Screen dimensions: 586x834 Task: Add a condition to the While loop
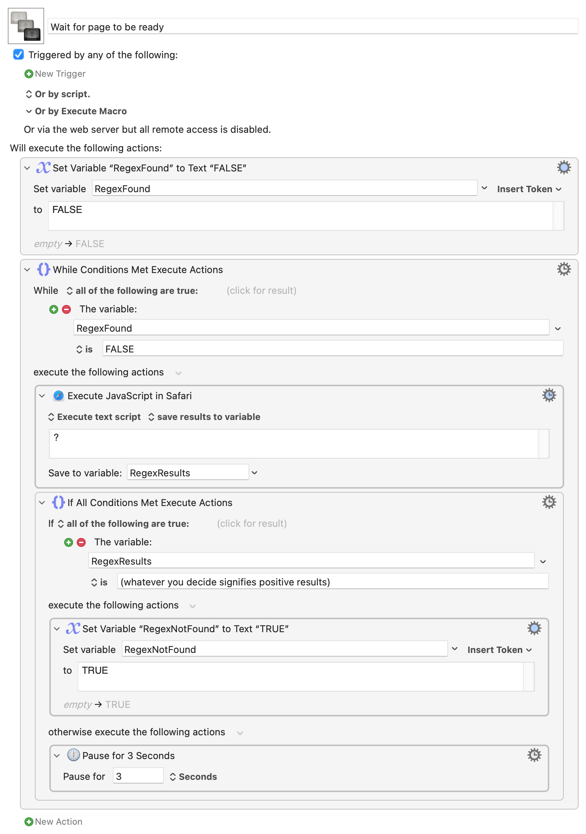click(x=54, y=309)
